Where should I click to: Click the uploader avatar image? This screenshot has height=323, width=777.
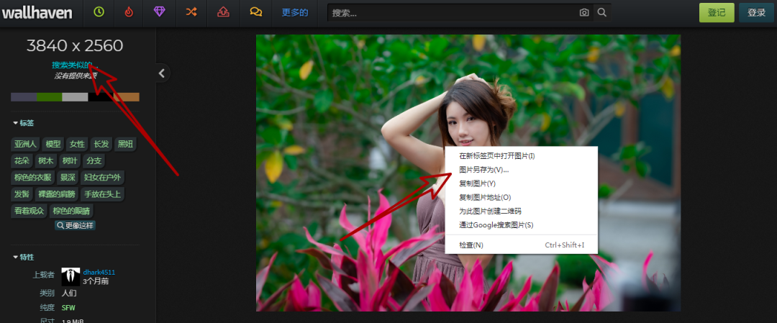tap(71, 277)
